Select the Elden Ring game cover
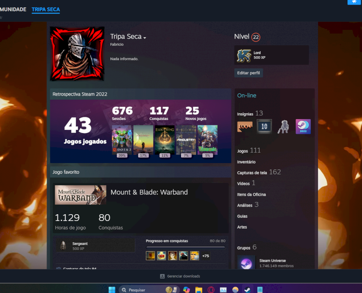362x293 pixels. pyautogui.click(x=165, y=140)
